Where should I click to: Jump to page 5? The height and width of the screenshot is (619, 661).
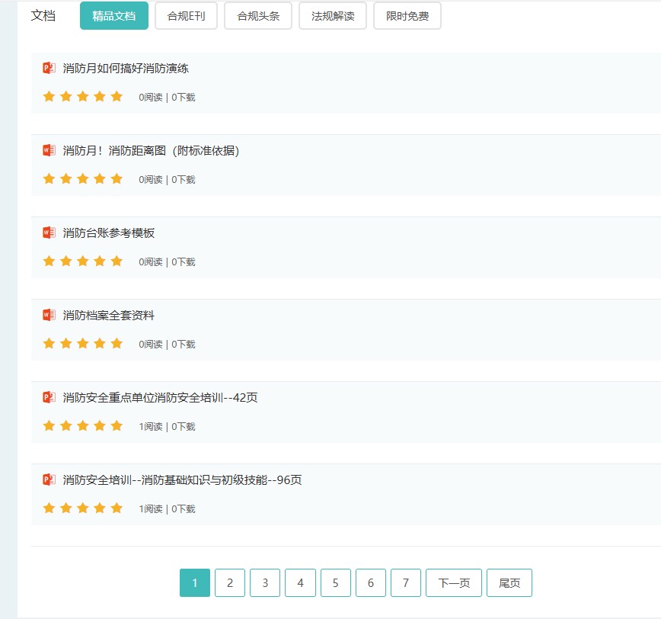click(x=336, y=582)
